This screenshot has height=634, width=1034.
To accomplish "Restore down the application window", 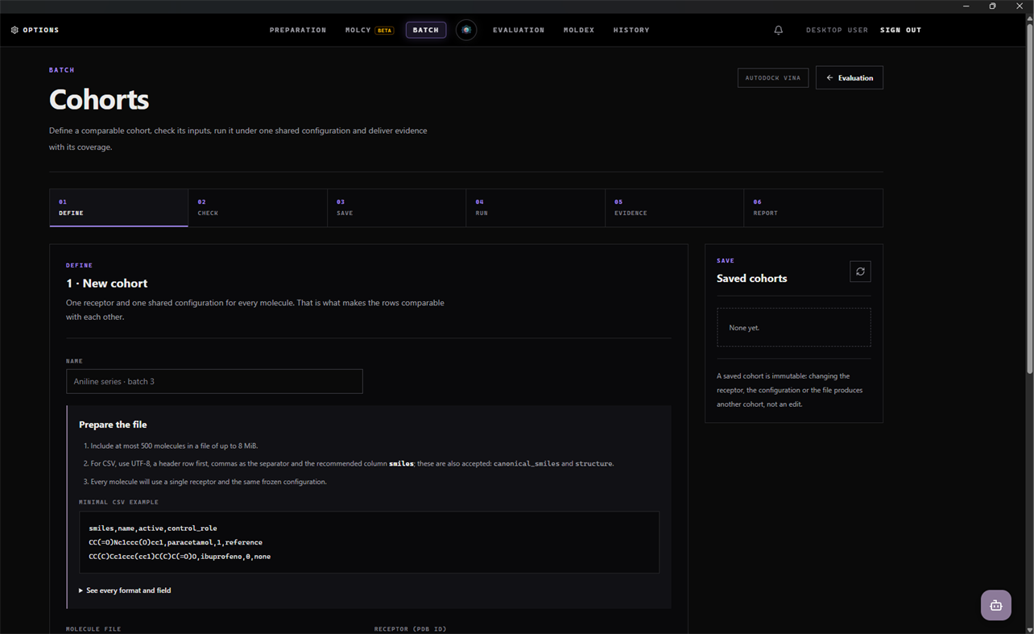I will coord(992,6).
